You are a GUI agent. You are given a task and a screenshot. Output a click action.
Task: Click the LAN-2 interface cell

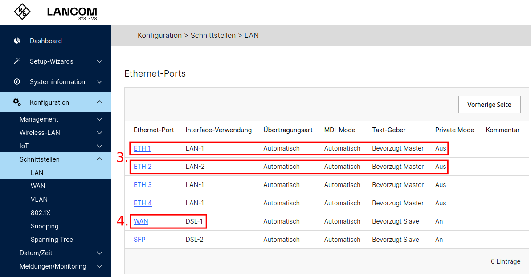tap(195, 167)
